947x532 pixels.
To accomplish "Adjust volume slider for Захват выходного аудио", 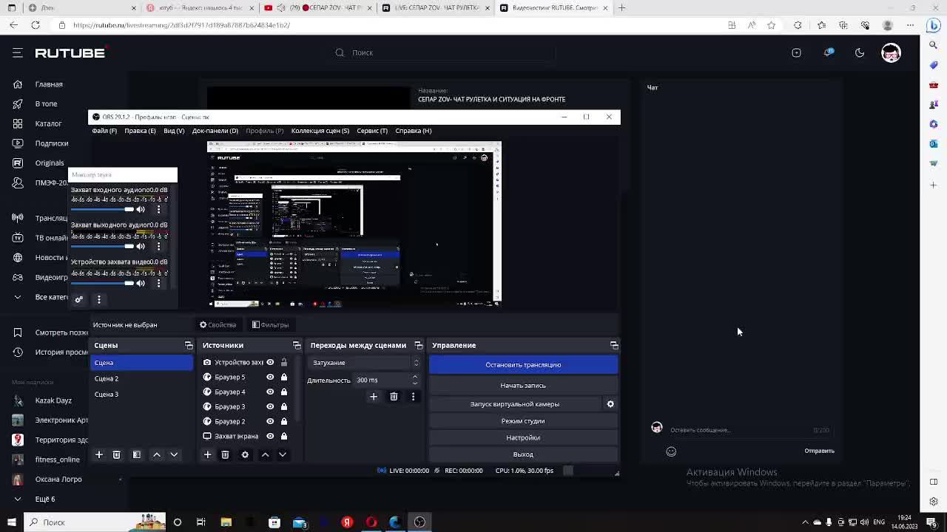I will point(102,246).
